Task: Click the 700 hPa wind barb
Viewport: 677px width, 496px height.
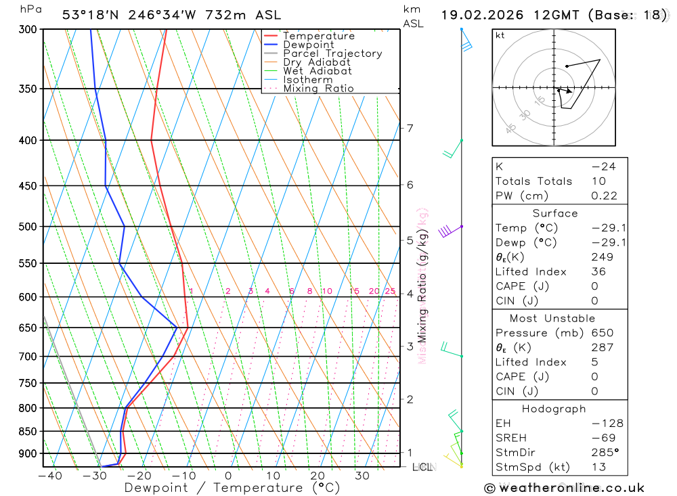Action: [x=452, y=350]
